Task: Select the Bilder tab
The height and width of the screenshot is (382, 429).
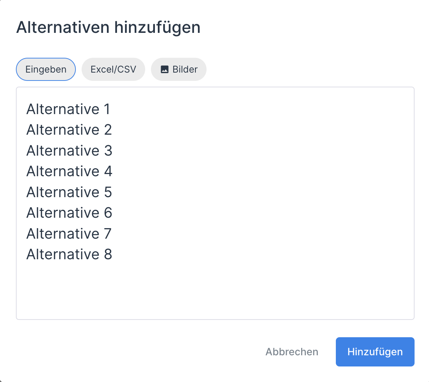Action: (179, 69)
